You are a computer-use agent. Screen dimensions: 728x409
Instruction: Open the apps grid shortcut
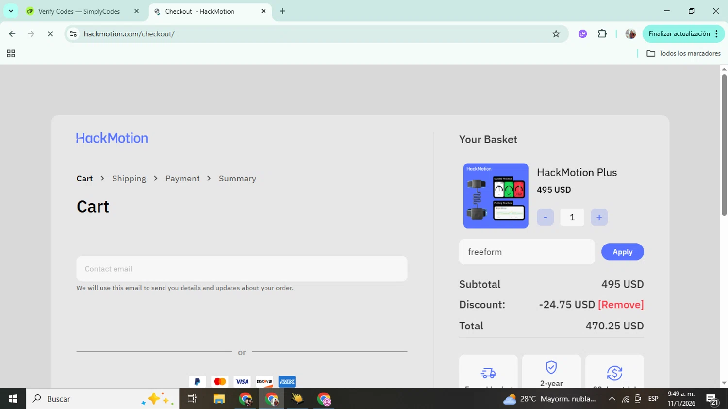point(11,54)
